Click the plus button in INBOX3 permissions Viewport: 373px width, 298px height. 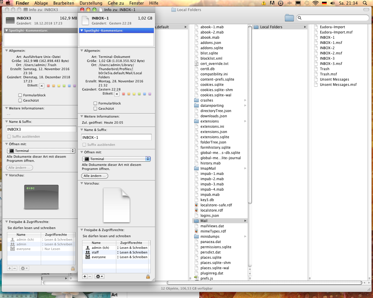tap(10, 268)
